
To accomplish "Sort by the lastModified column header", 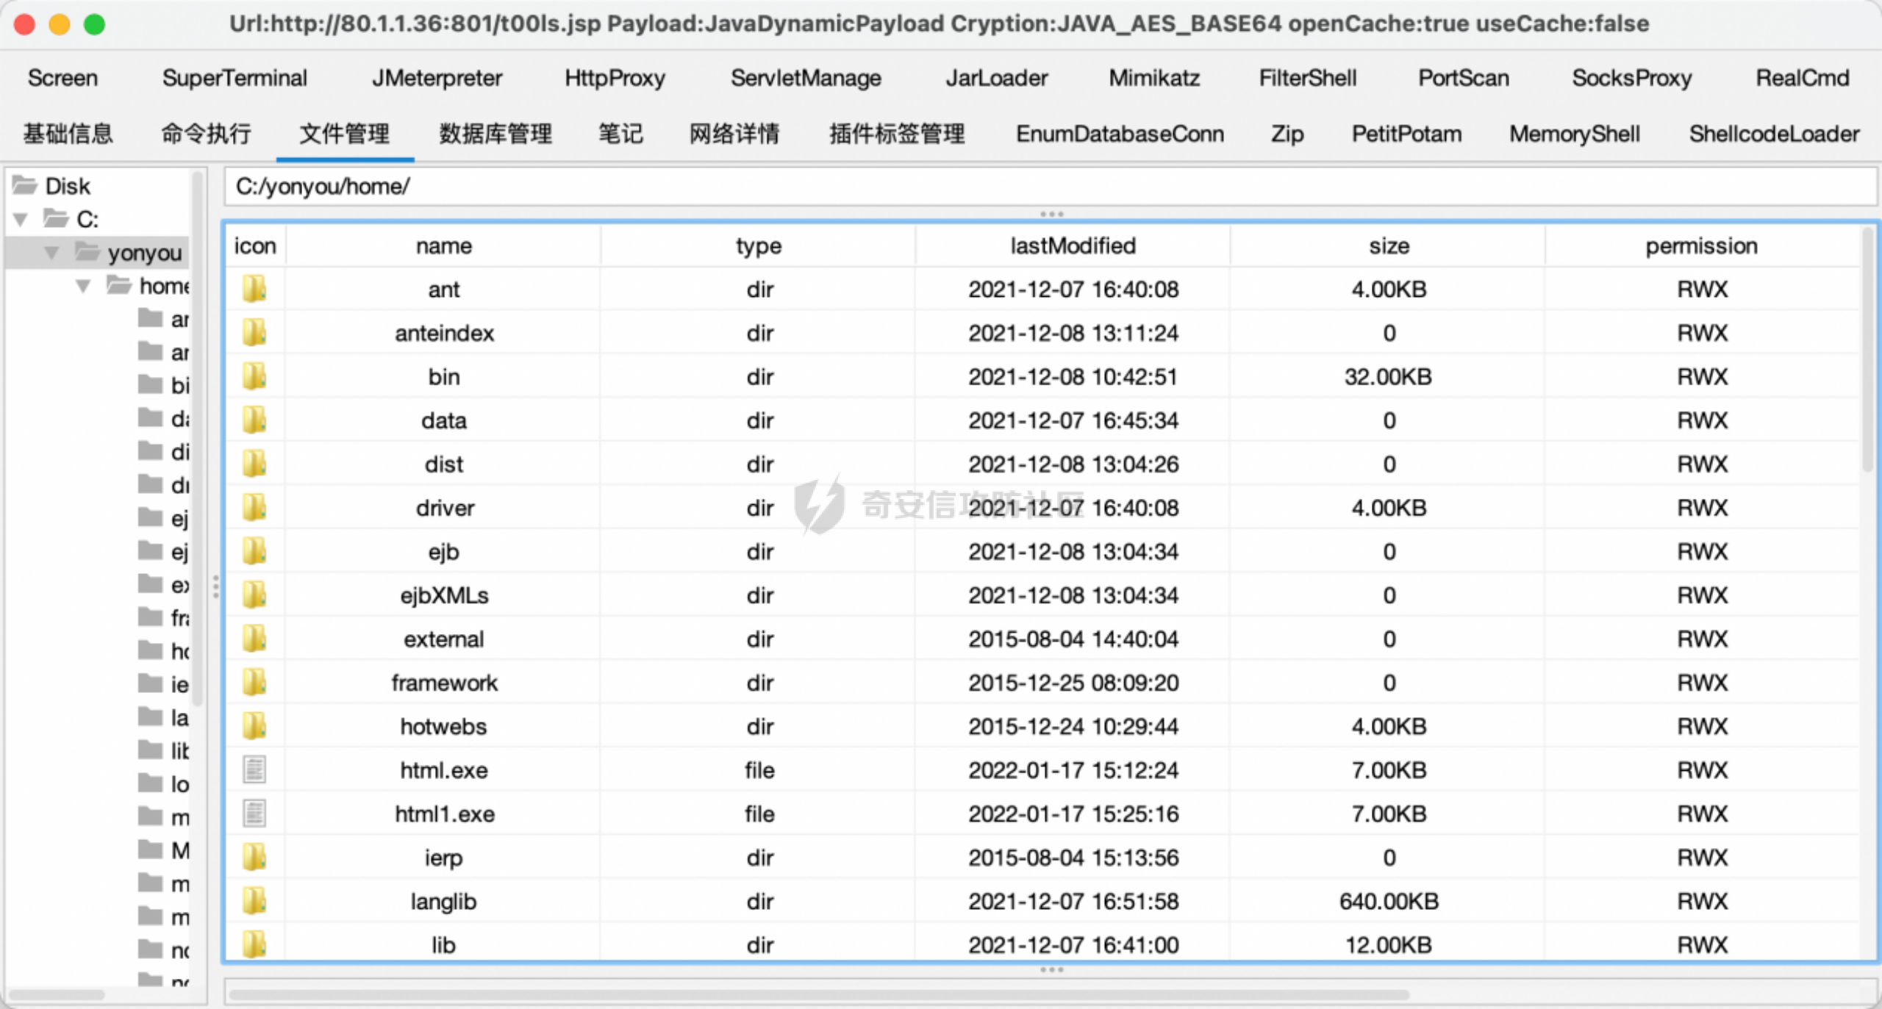I will click(x=1073, y=245).
